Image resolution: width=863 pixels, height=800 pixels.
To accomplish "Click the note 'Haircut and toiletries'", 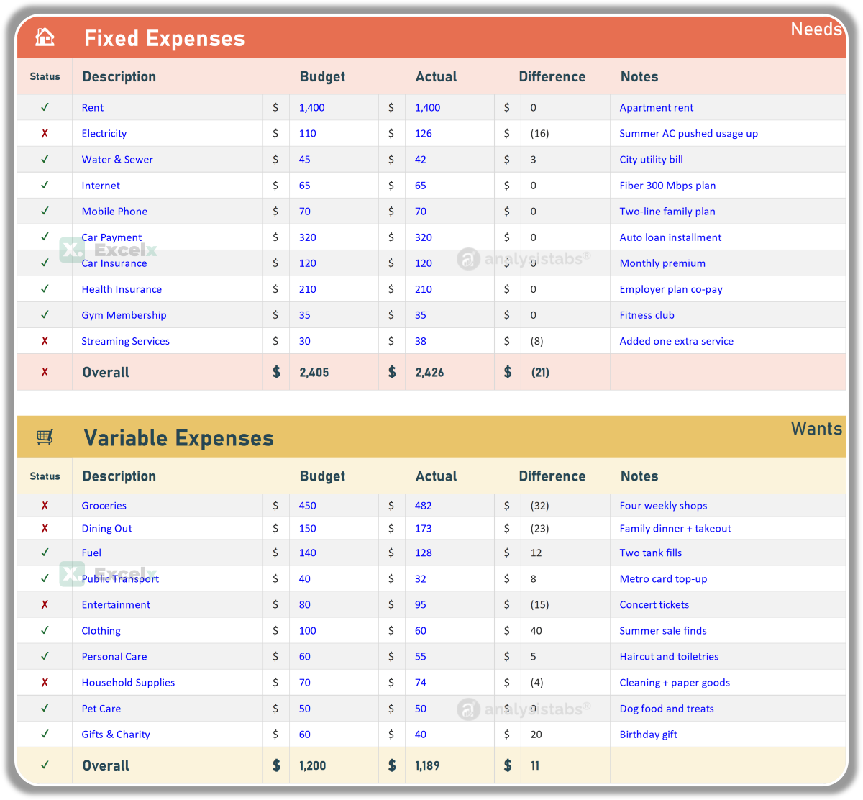I will coord(670,656).
